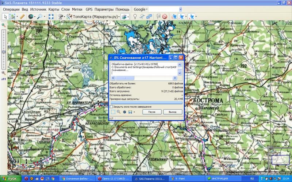The height and width of the screenshot is (182, 292).
Task: Open the globe map overview icon
Action: coord(31,17)
